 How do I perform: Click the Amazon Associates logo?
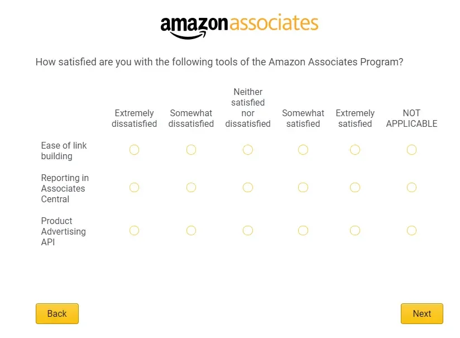click(x=239, y=26)
